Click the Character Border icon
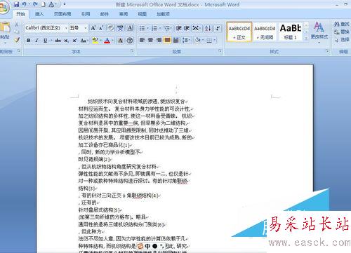The height and width of the screenshot is (253, 351). pos(130,28)
